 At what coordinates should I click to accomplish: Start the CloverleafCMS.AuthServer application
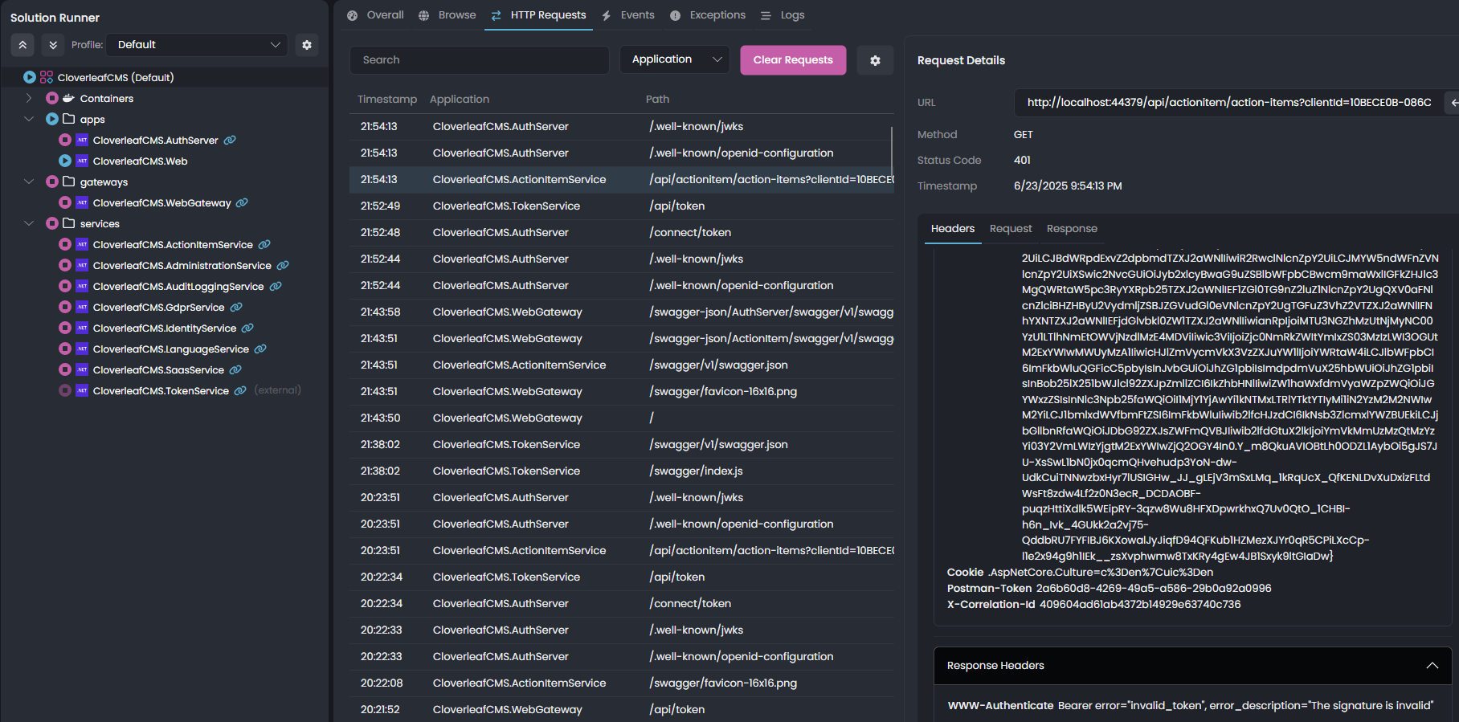pos(65,141)
